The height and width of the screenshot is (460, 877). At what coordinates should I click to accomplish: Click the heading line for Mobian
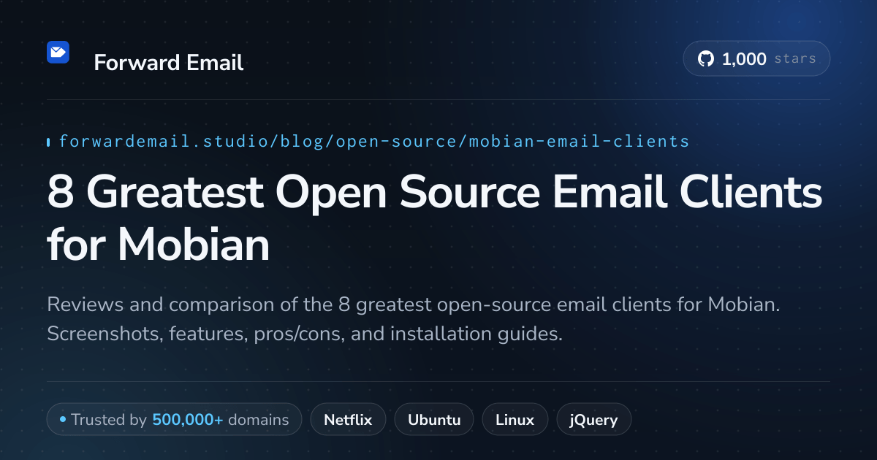click(x=159, y=245)
